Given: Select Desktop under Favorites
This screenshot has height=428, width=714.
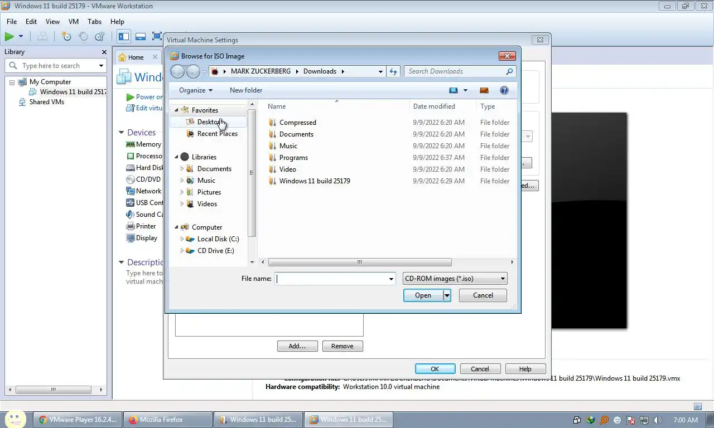Looking at the screenshot, I should tap(209, 122).
